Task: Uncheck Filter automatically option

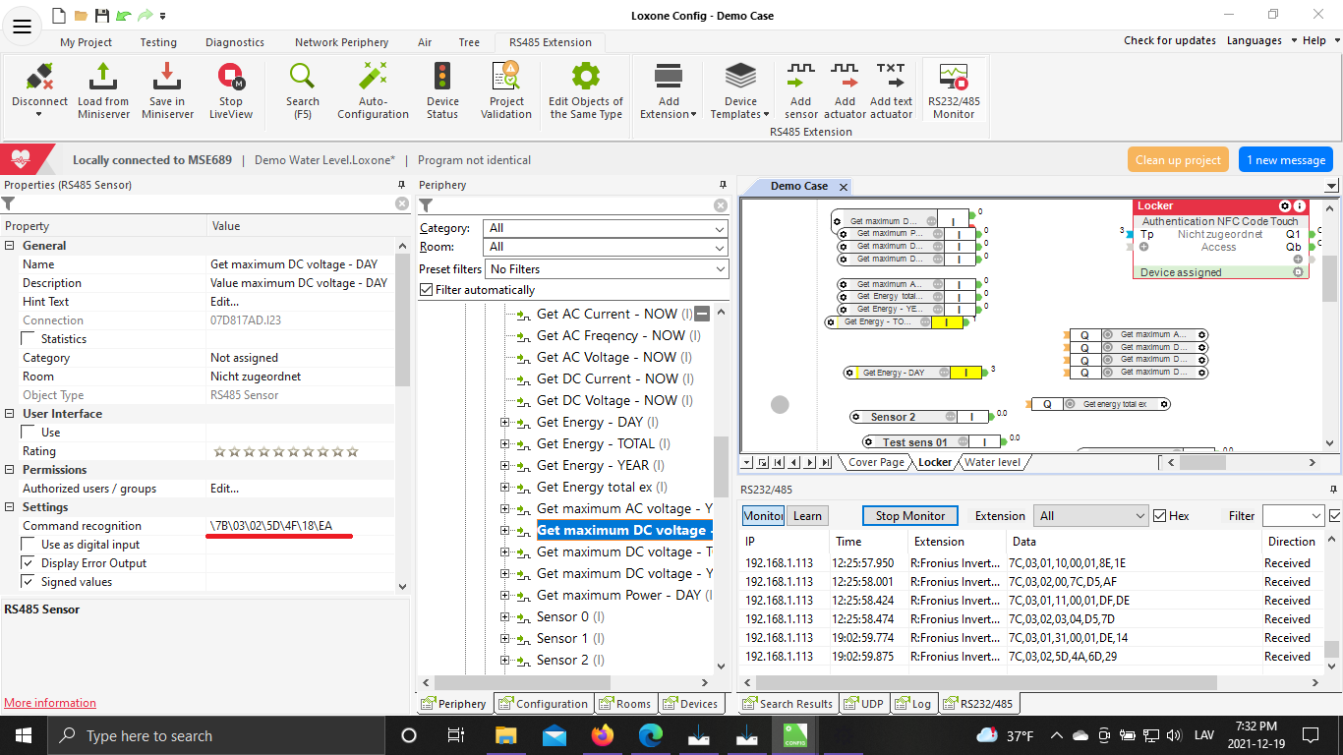Action: click(x=426, y=290)
